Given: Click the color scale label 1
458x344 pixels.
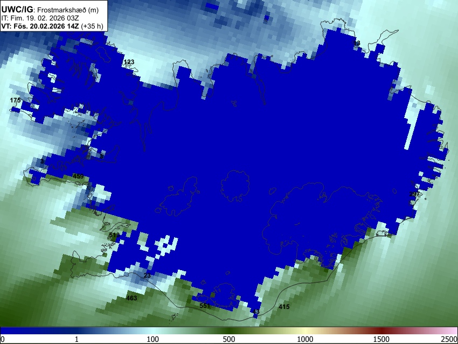Looking at the screenshot, I should [x=77, y=339].
